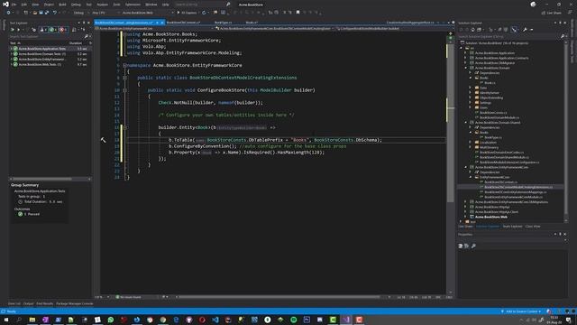Screen dimensions: 577x325
Task: Expand the Acme.BookStore.Application project node
Action: [465, 52]
